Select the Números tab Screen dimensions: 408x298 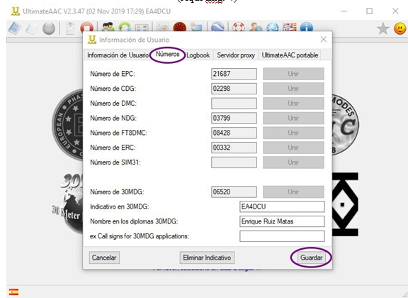click(x=168, y=54)
